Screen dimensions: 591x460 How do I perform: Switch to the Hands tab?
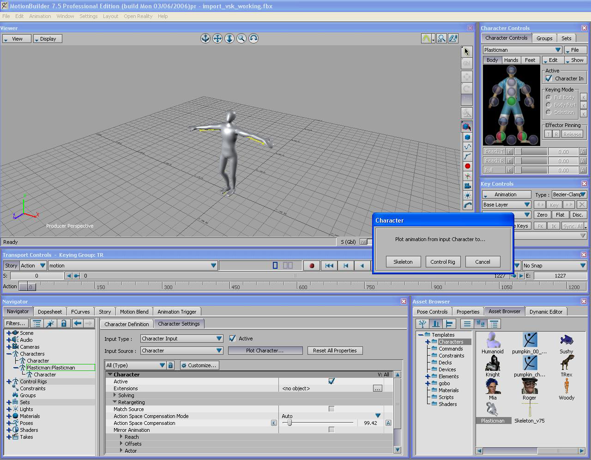pyautogui.click(x=511, y=60)
